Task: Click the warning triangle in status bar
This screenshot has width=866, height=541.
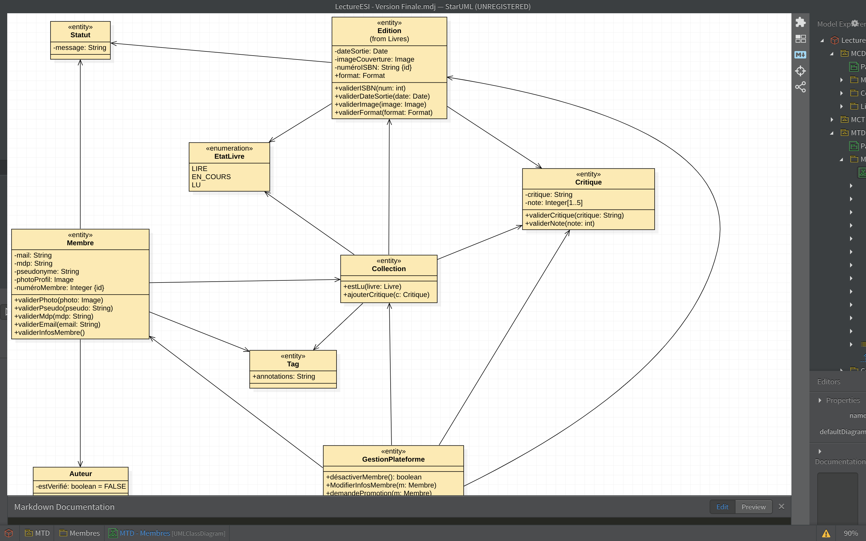Action: (x=826, y=533)
